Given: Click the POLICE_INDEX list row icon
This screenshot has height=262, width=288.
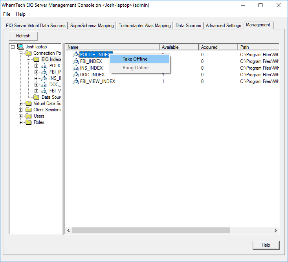Looking at the screenshot, I should [x=76, y=55].
